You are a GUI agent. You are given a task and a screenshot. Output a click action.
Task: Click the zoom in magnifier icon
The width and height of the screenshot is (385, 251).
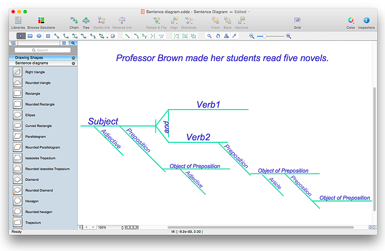coord(288,36)
